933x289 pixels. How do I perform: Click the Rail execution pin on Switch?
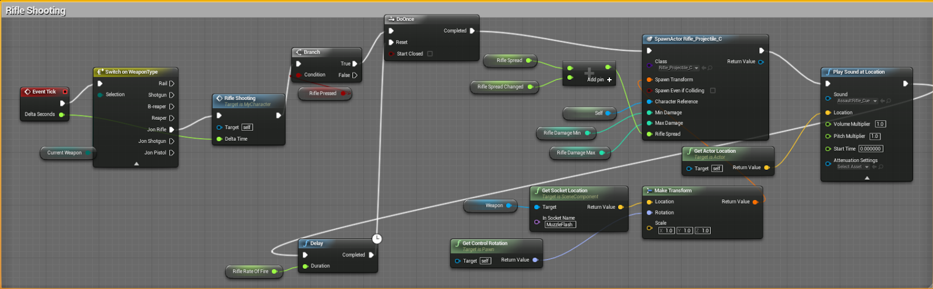171,84
